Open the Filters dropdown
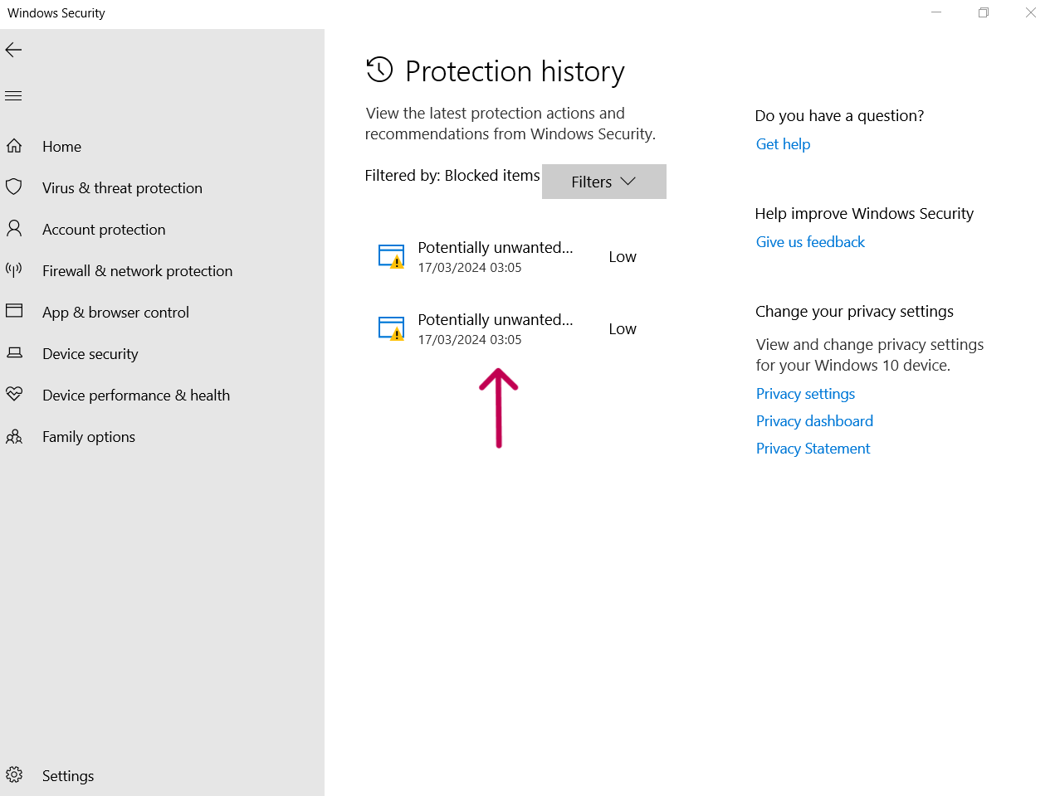This screenshot has width=1055, height=796. click(x=604, y=182)
